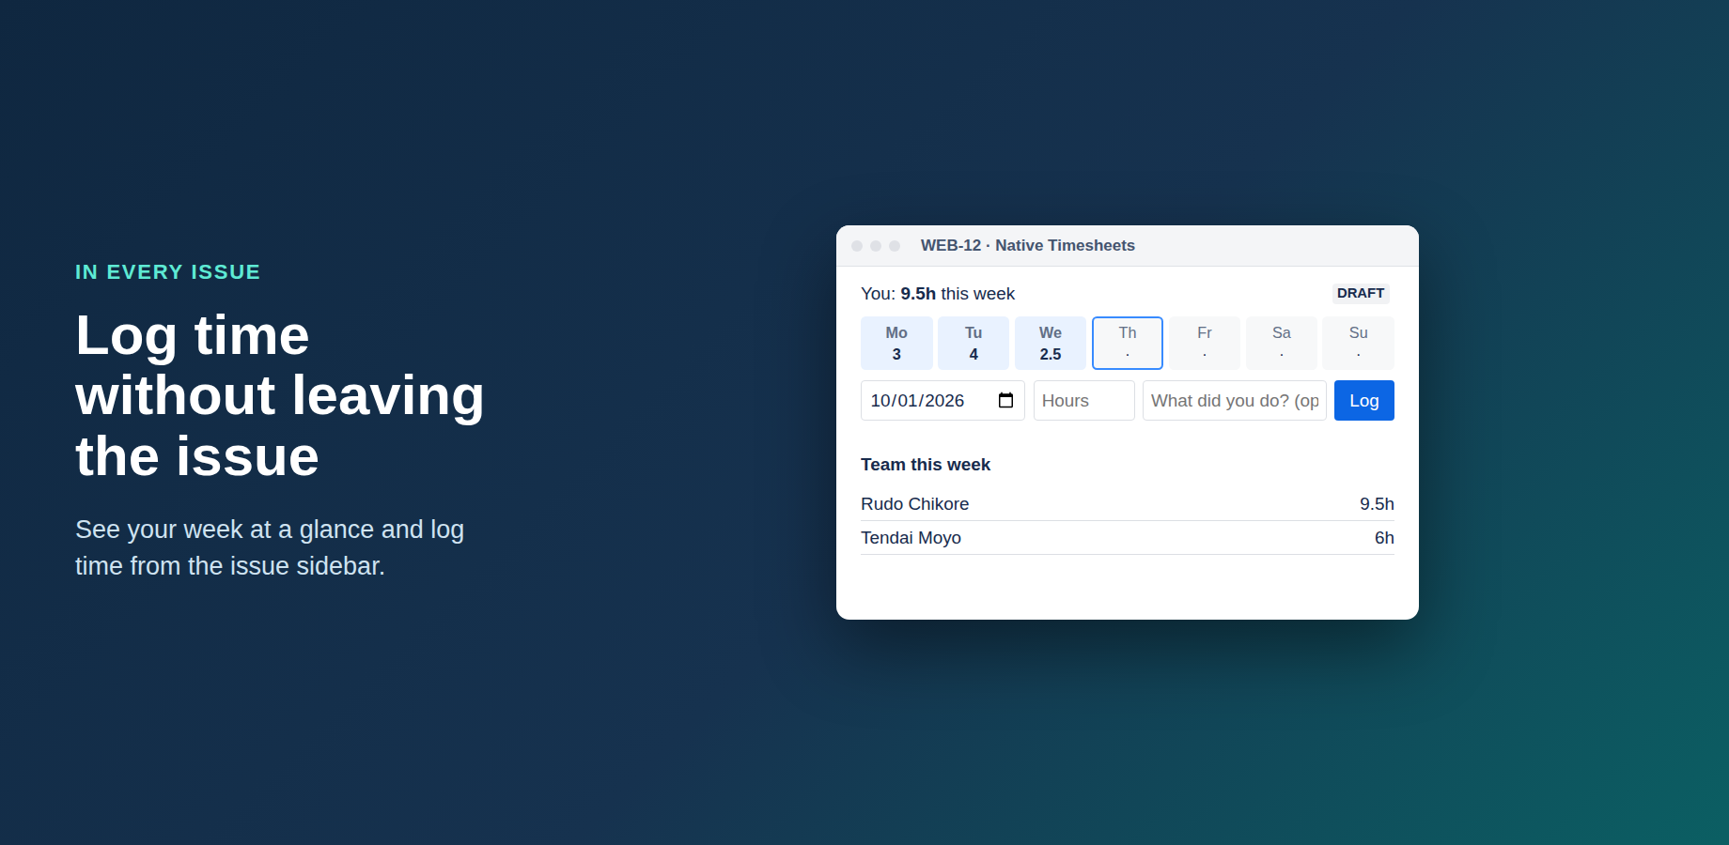Click the 'Log time without leaving the issue' headline
The width and height of the screenshot is (1729, 845).
point(280,395)
